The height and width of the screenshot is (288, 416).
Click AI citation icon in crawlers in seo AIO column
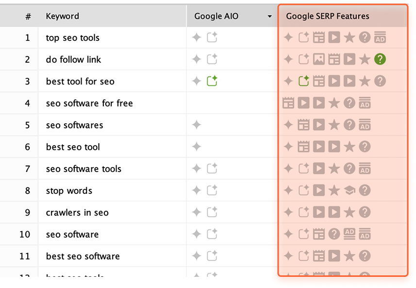tap(212, 212)
